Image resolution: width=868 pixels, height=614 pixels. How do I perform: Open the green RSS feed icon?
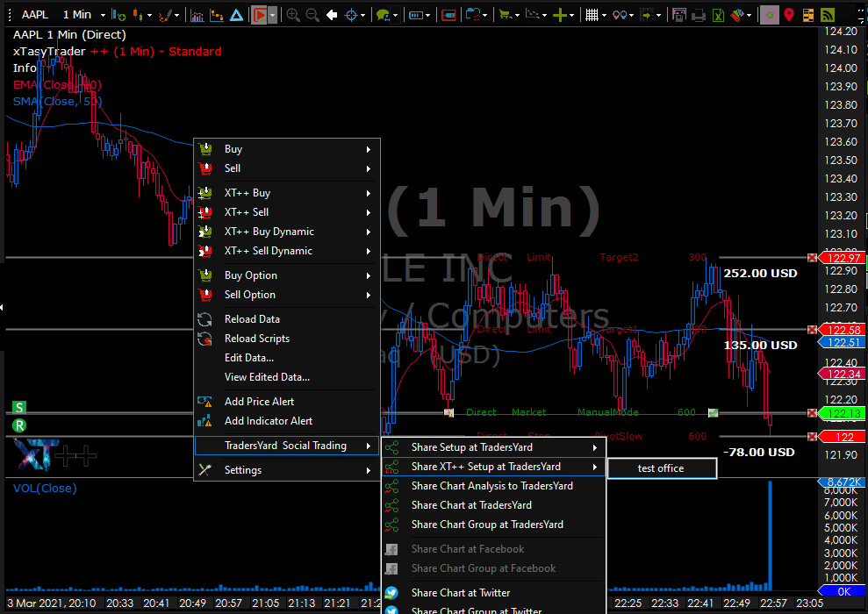point(828,15)
